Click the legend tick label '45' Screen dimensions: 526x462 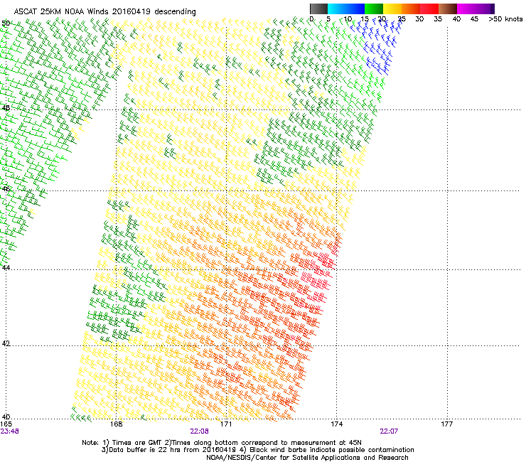(474, 19)
